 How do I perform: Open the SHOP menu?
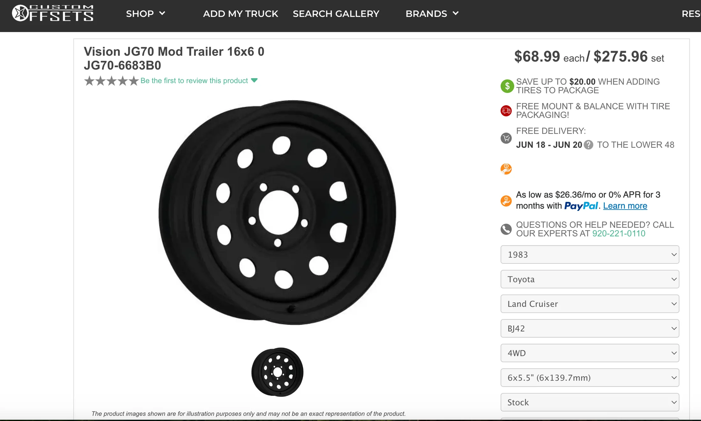click(x=145, y=14)
